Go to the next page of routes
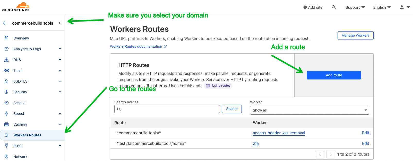 click(x=331, y=154)
